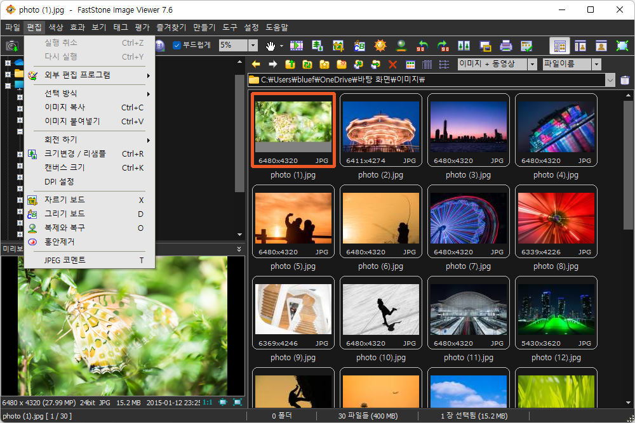Click the overlapping screens toolbar icon

point(485,46)
